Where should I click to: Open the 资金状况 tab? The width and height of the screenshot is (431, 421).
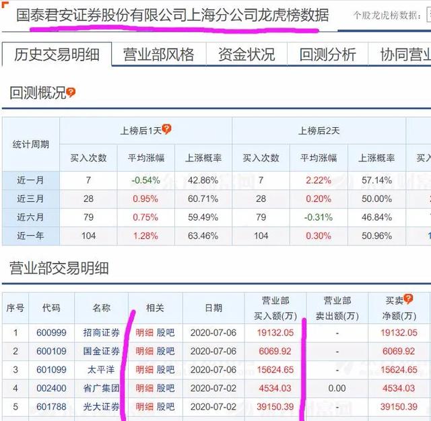[246, 54]
